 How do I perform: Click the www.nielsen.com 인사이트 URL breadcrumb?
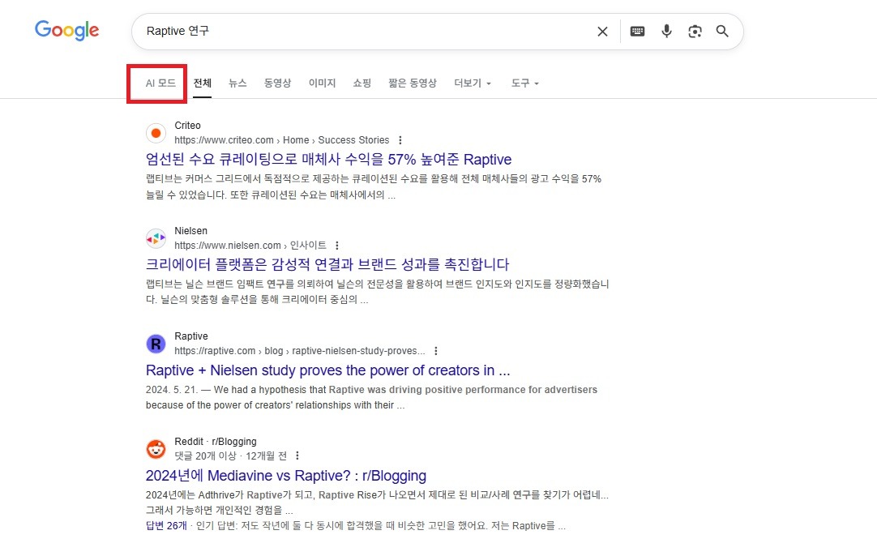(x=250, y=246)
